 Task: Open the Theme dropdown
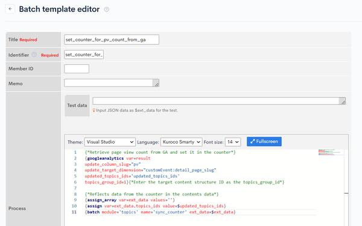(110, 142)
